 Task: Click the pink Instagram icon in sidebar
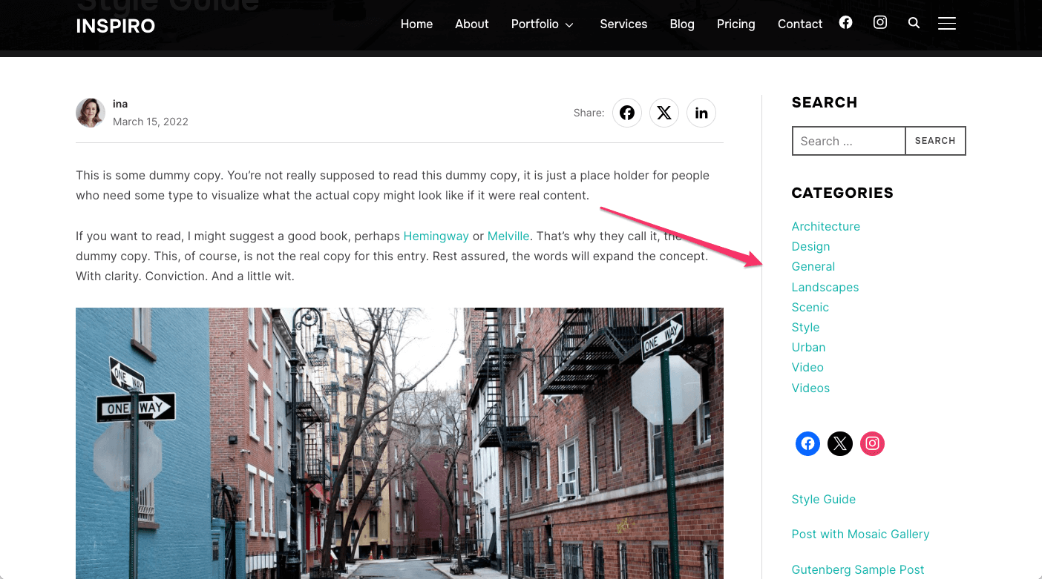click(872, 444)
